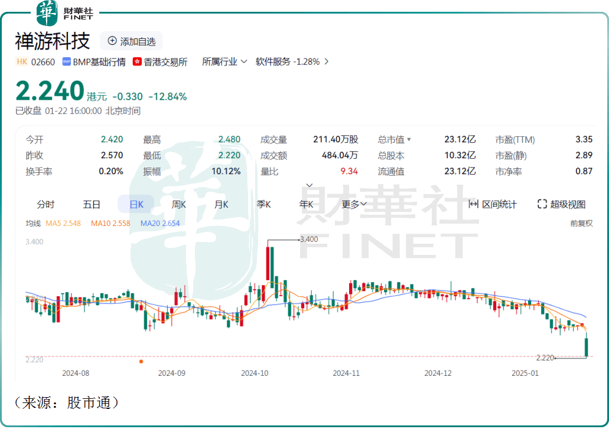Click the 前复权 adjustment setting
This screenshot has height=439, width=609.
point(581,224)
